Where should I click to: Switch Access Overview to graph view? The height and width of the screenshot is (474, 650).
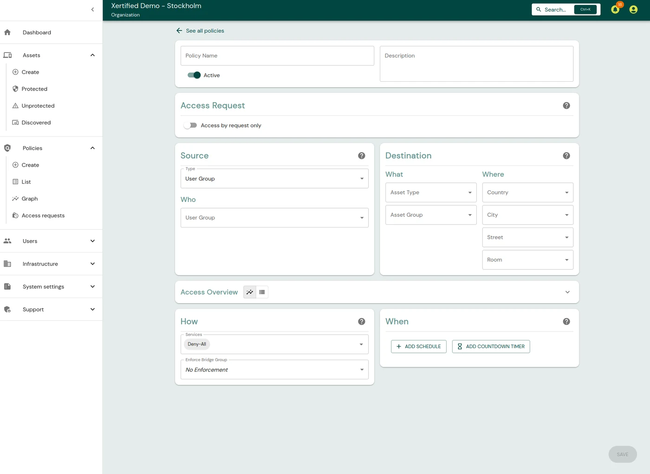tap(250, 292)
